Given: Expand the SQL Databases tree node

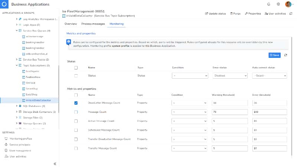Looking at the screenshot, I should click(16, 106).
